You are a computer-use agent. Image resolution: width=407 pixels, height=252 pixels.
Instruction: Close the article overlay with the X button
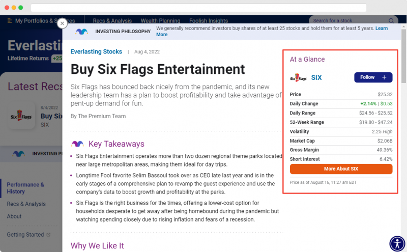(62, 23)
